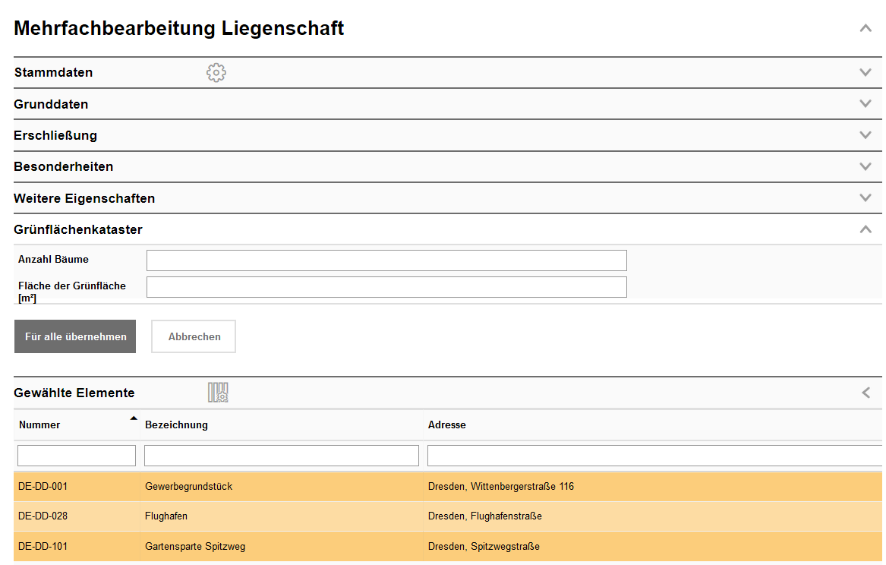This screenshot has height=565, width=886.
Task: Click the Abbrechen button
Action: [193, 336]
